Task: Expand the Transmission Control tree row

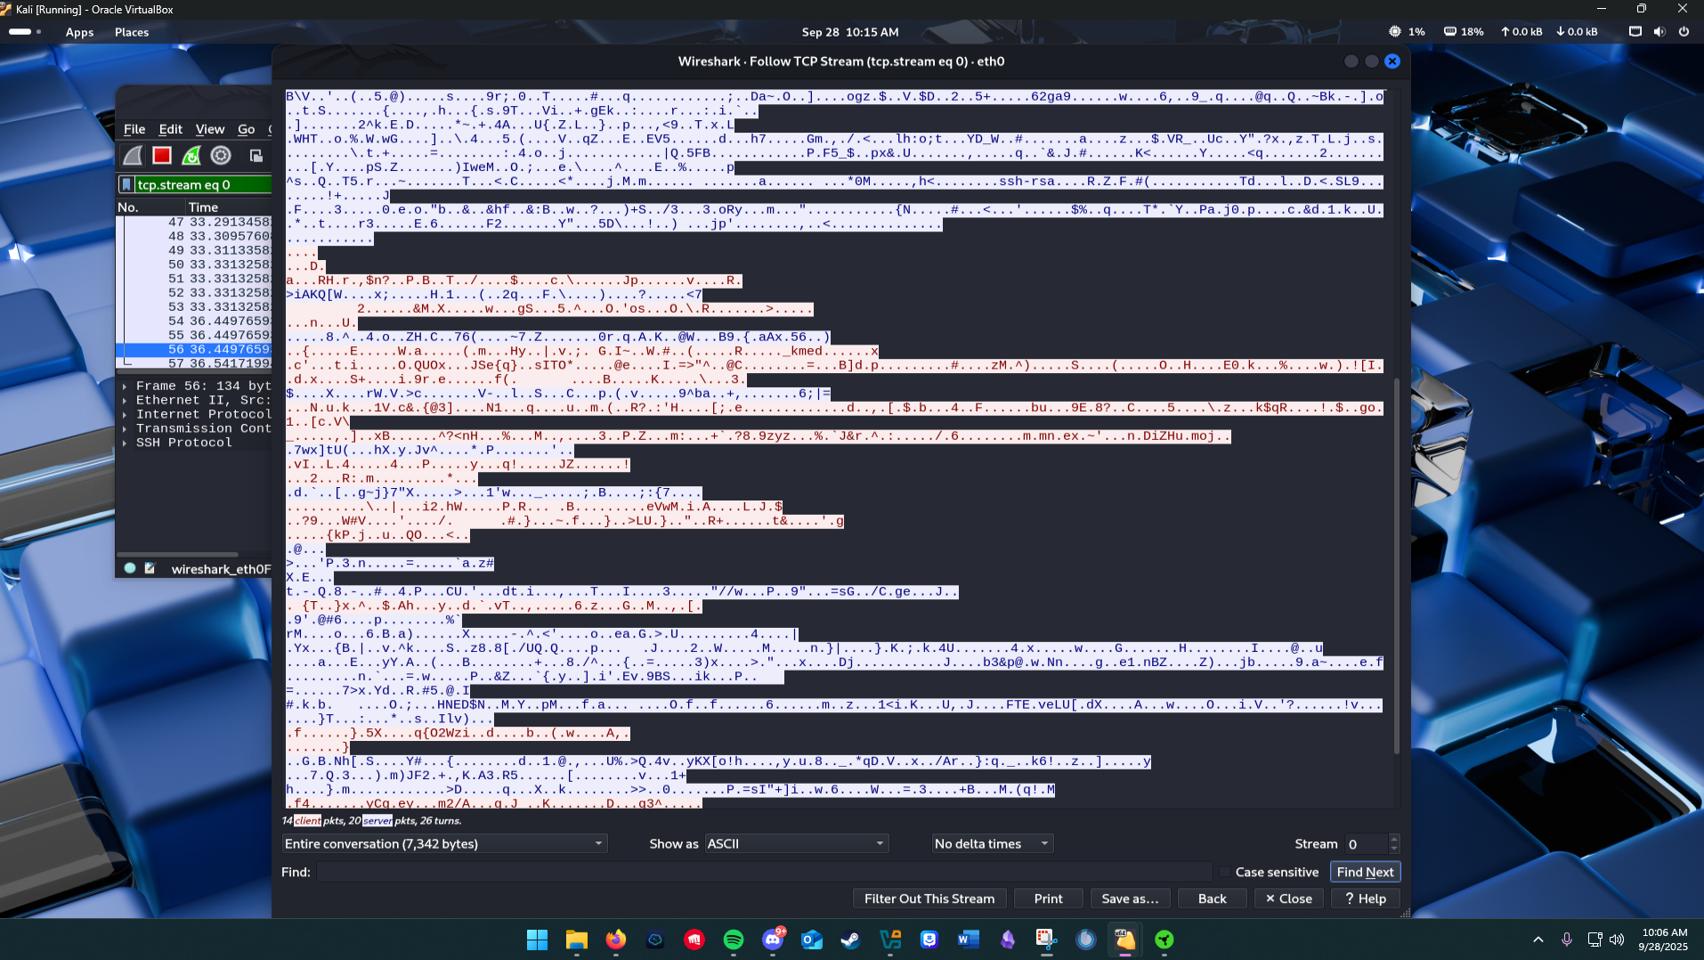Action: (x=125, y=428)
